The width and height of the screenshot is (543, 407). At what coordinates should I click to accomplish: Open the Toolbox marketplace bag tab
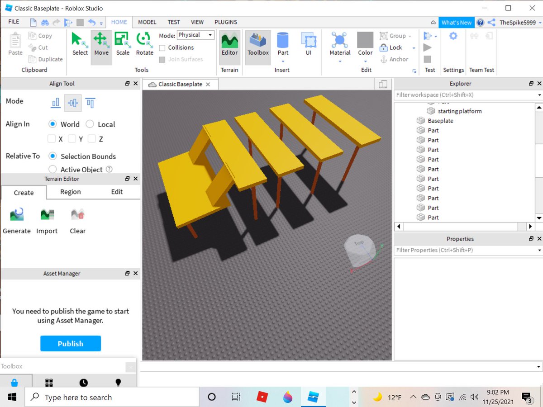14,383
